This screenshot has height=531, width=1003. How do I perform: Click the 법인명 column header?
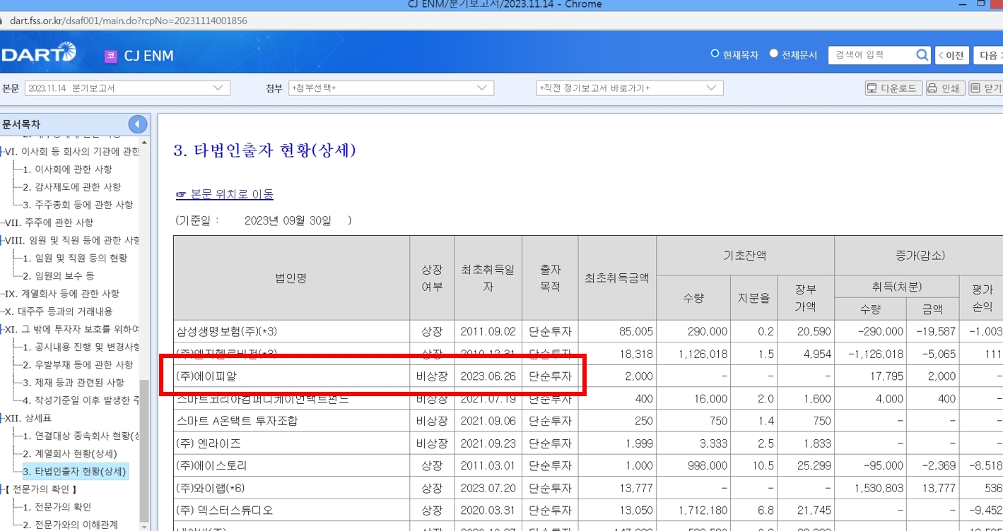(x=291, y=278)
